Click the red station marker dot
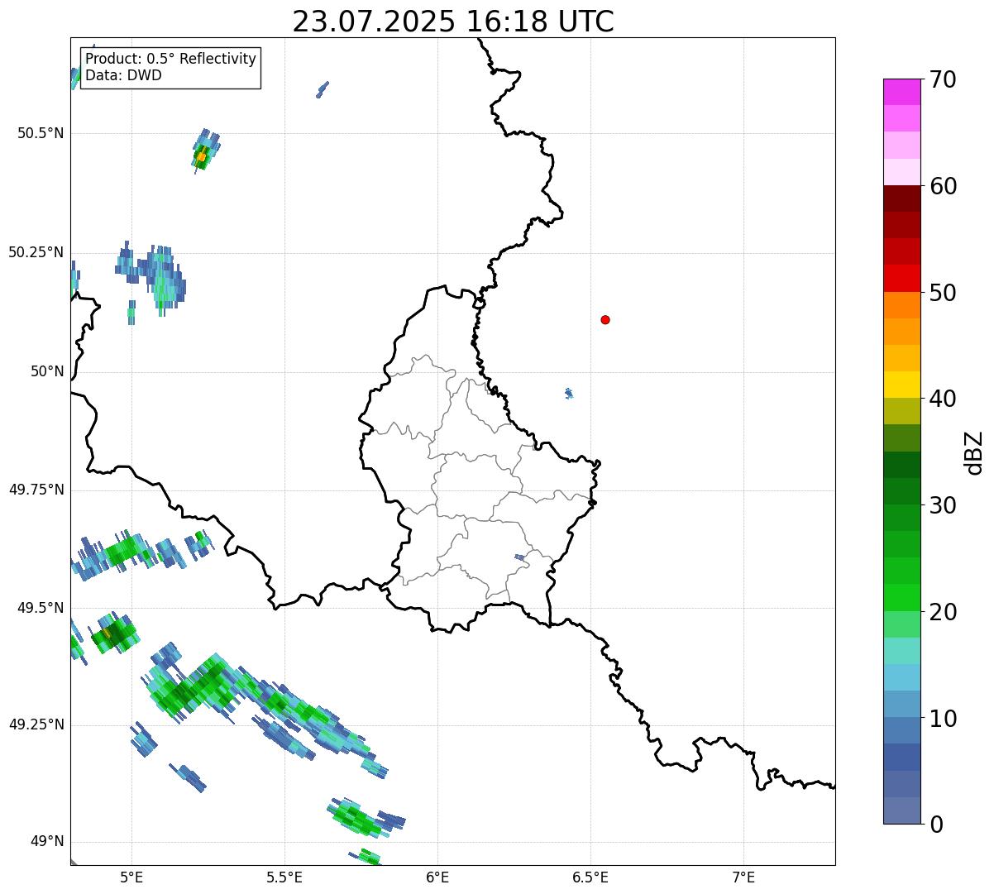Image resolution: width=994 pixels, height=894 pixels. [605, 319]
